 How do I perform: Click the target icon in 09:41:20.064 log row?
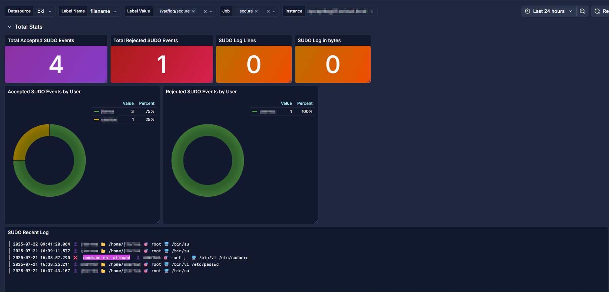[146, 244]
